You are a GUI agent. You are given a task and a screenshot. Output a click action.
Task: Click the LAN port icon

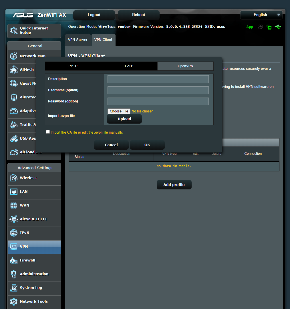coord(14,192)
